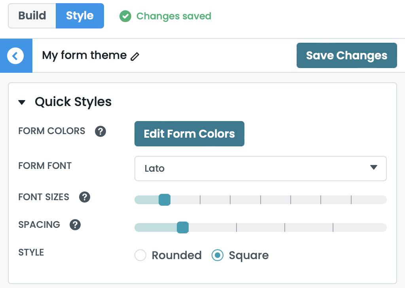Click the Save Changes button

[x=346, y=55]
